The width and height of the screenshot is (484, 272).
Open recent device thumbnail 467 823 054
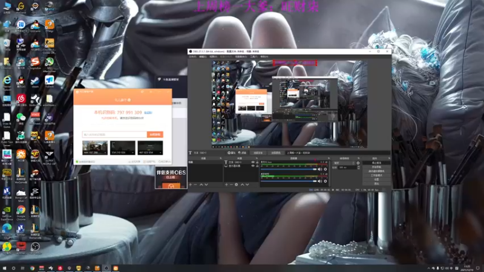coord(150,147)
